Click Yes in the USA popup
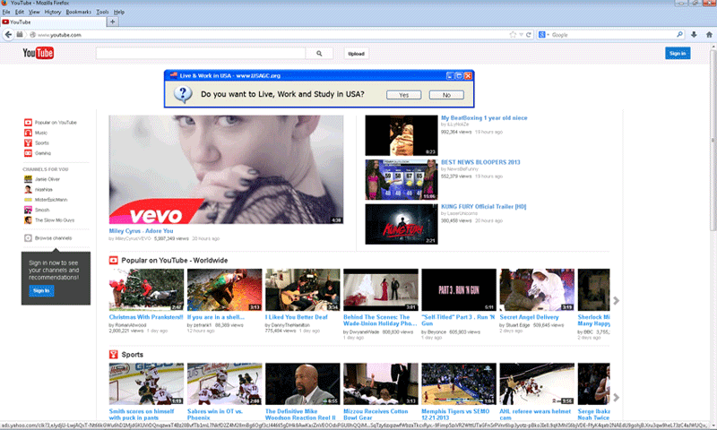Image resolution: width=717 pixels, height=430 pixels. (x=403, y=94)
